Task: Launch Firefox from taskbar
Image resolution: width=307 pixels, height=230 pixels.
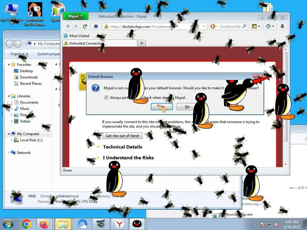Action: 45,224
